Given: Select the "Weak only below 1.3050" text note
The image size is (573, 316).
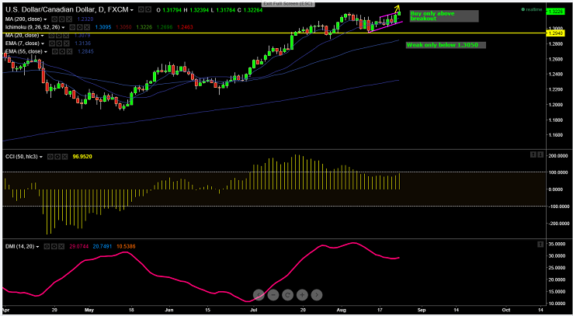Looking at the screenshot, I should (446, 45).
